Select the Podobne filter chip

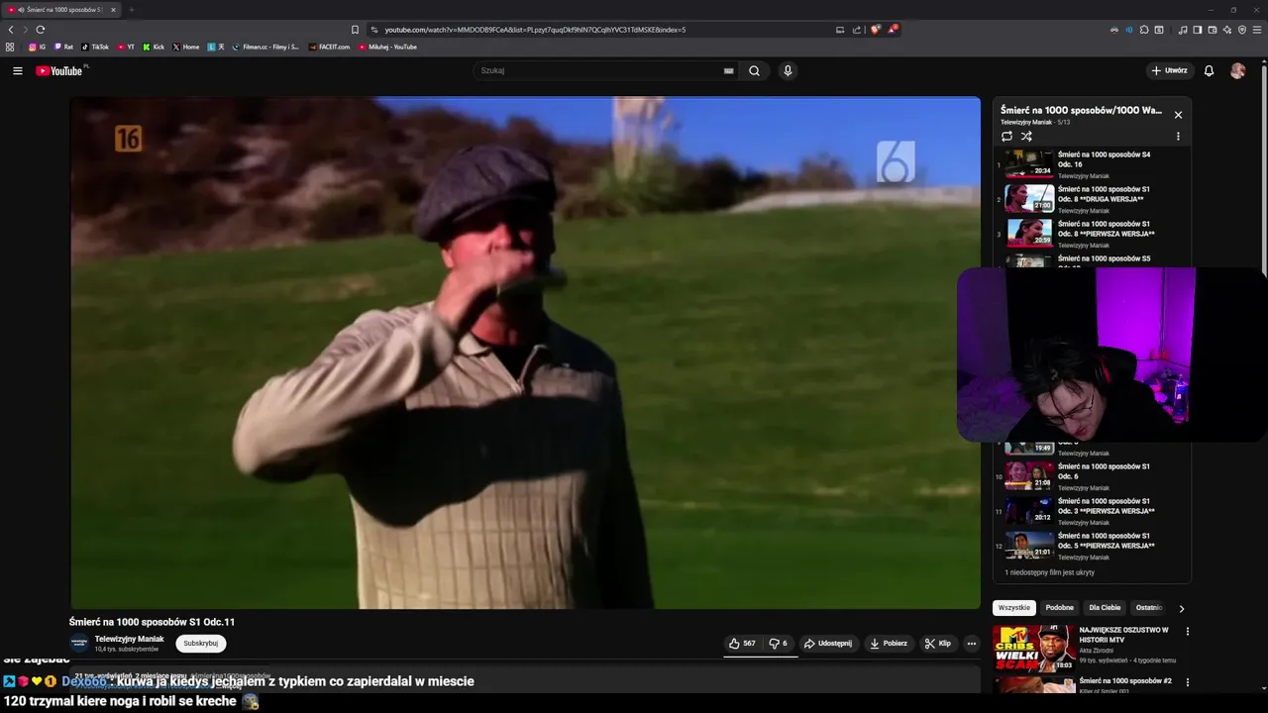(1059, 608)
